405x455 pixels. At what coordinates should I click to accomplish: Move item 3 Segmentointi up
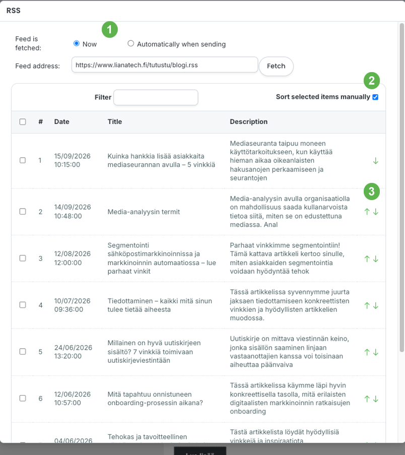click(367, 258)
